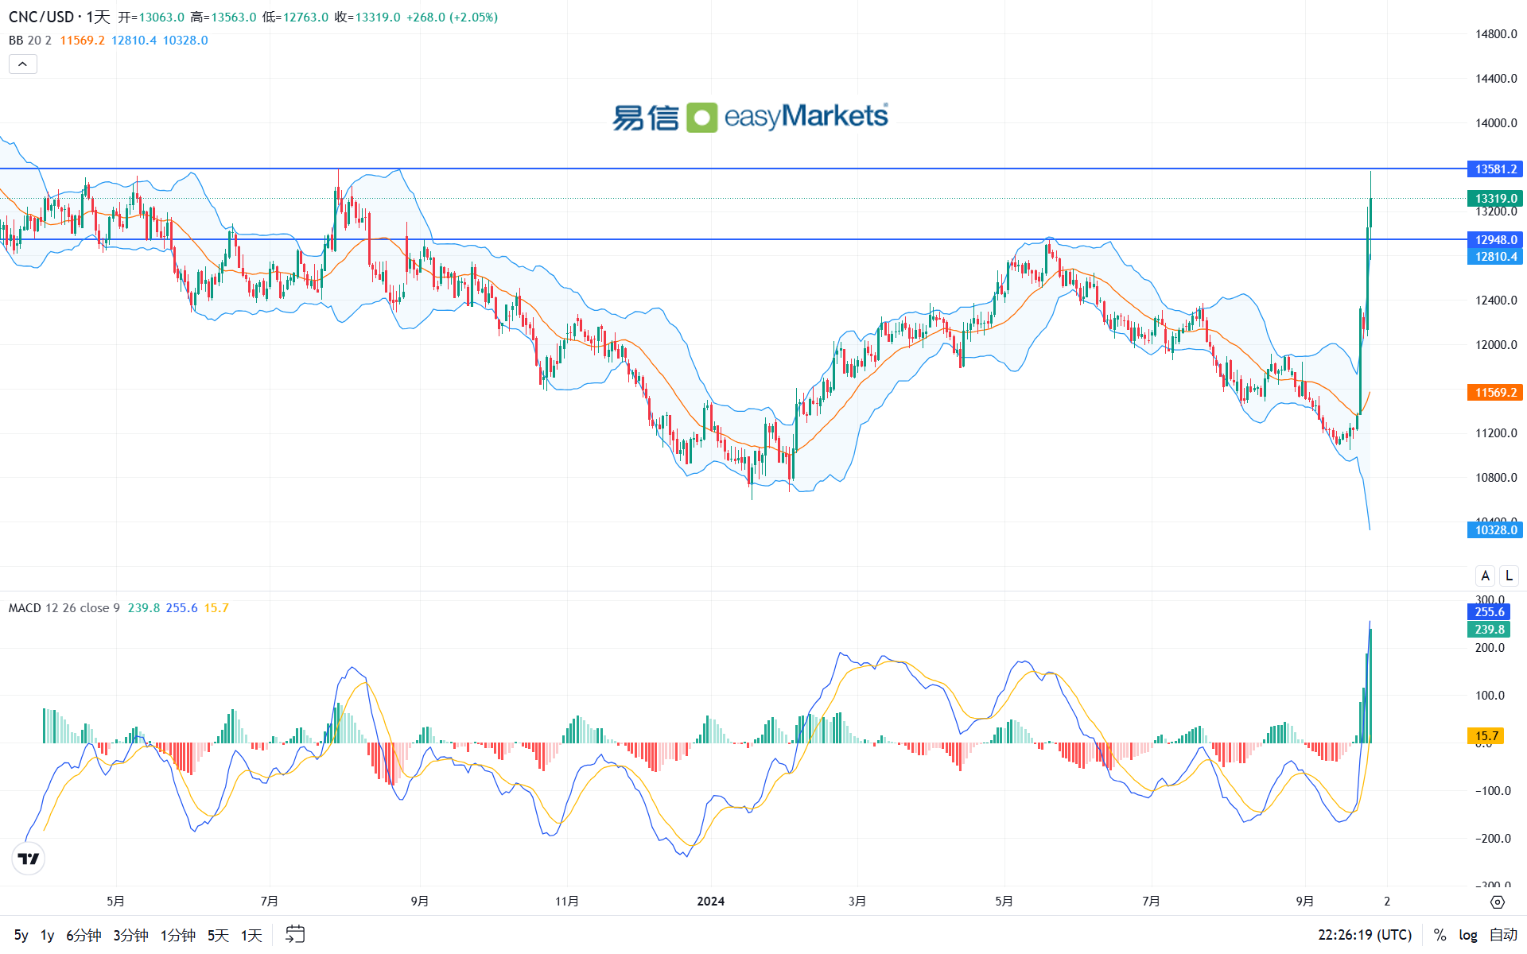Click the 12000.0 price scale label
Screen dimensions: 1527x954
tap(1496, 345)
